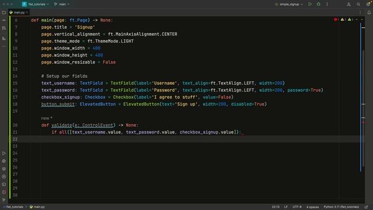Open editor tab options vertical dots
The width and height of the screenshot is (373, 210).
(360, 12)
